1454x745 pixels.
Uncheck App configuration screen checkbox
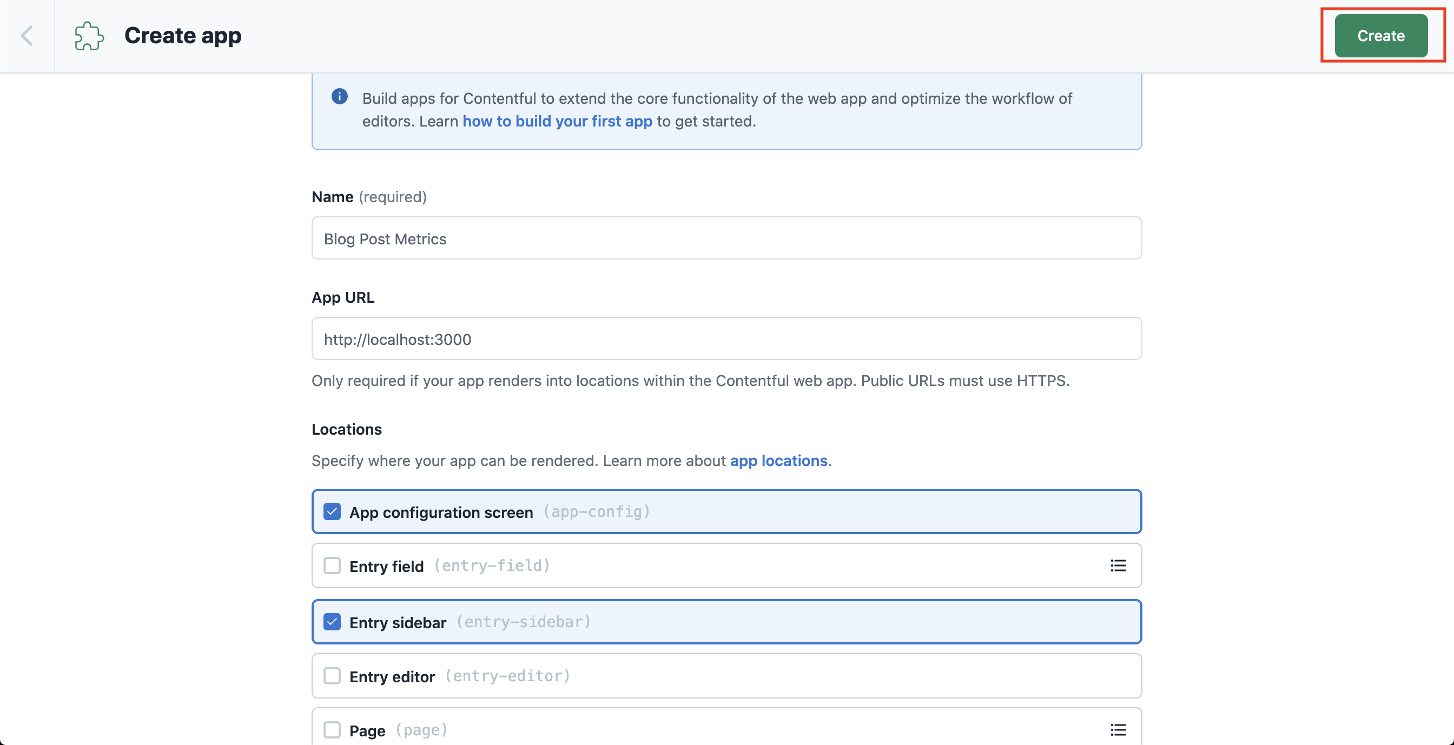332,511
